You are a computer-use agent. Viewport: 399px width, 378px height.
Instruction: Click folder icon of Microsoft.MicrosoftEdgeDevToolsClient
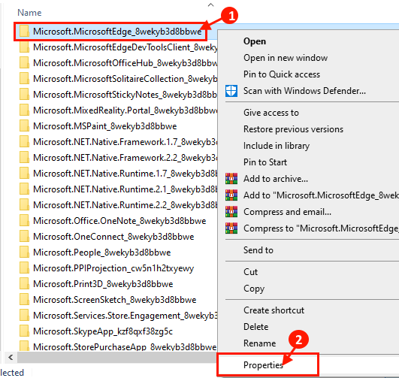coord(25,47)
